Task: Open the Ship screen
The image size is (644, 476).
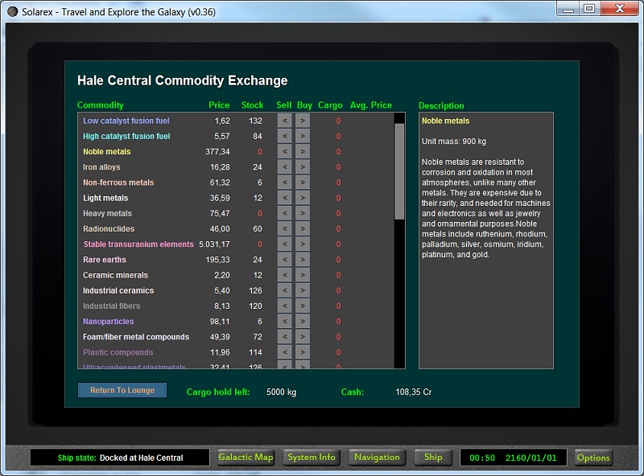Action: 433,458
